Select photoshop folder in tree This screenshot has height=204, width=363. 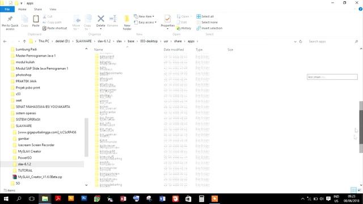point(23,75)
